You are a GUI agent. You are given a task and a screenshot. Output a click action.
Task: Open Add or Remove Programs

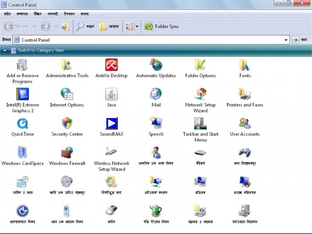22,71
